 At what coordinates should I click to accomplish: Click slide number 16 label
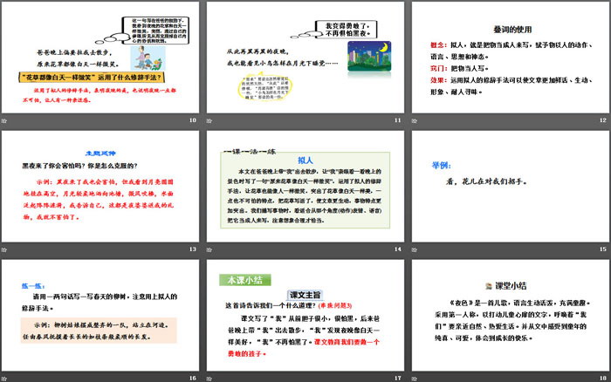[193, 379]
